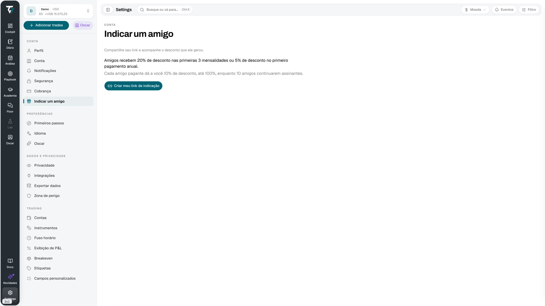Image resolution: width=545 pixels, height=306 pixels.
Task: Open the Filtro filter options
Action: click(529, 10)
